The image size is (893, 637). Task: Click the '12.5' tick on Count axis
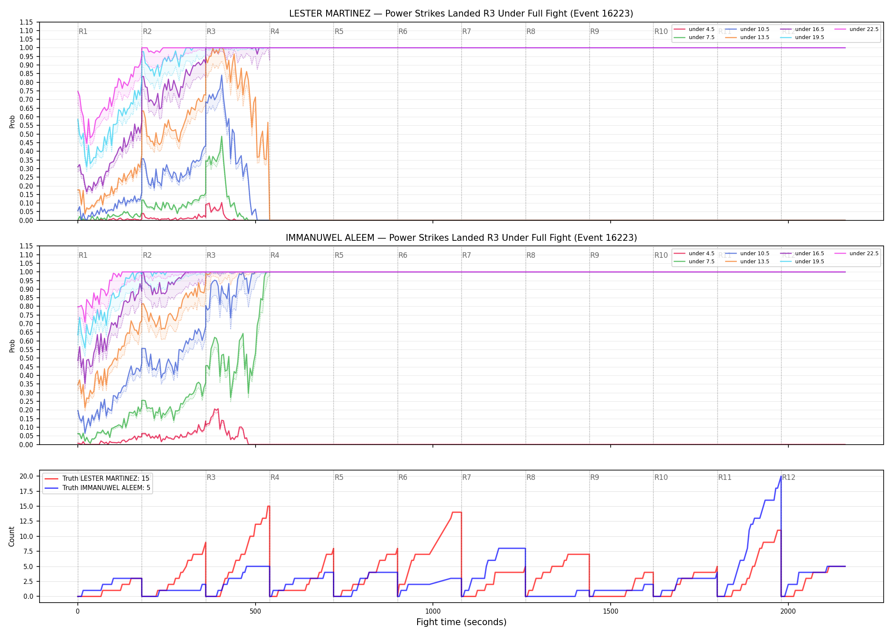click(x=26, y=521)
